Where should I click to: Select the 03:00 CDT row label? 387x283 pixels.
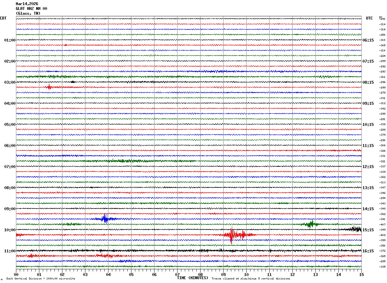(10, 82)
